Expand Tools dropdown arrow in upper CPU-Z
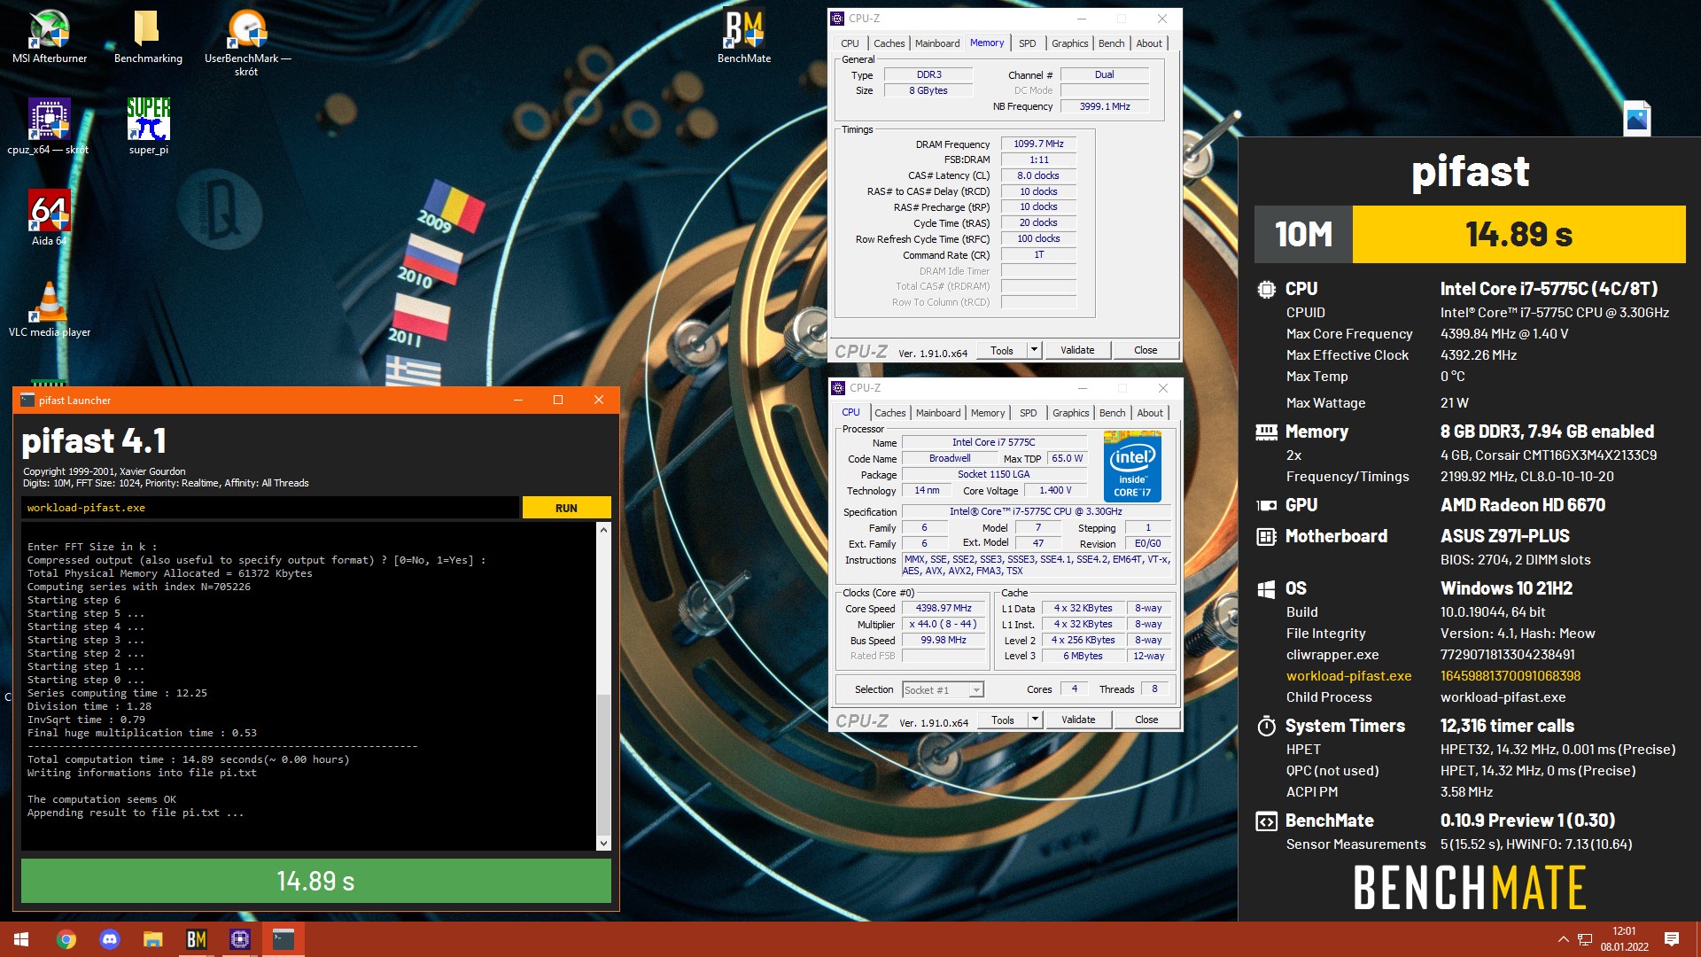The height and width of the screenshot is (957, 1701). 1033,350
